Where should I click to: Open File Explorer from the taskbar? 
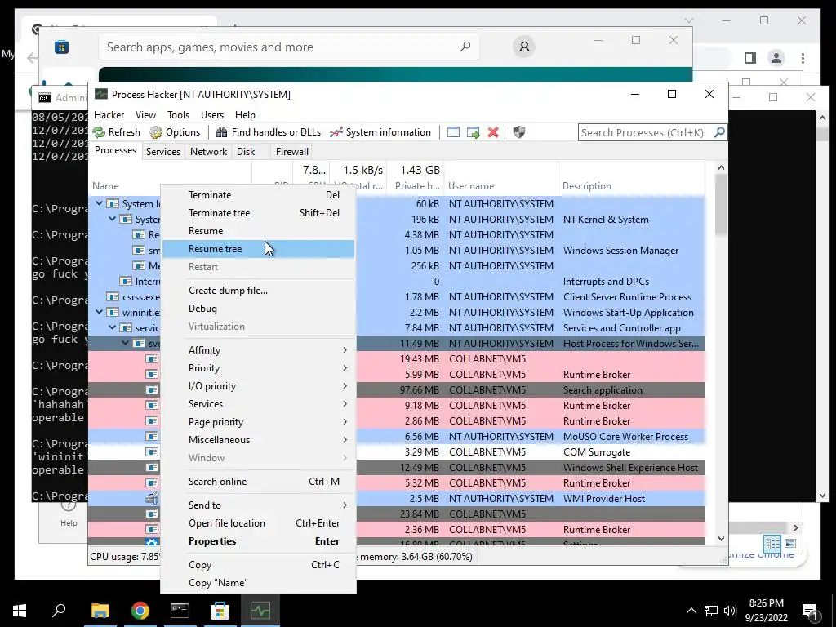(100, 611)
